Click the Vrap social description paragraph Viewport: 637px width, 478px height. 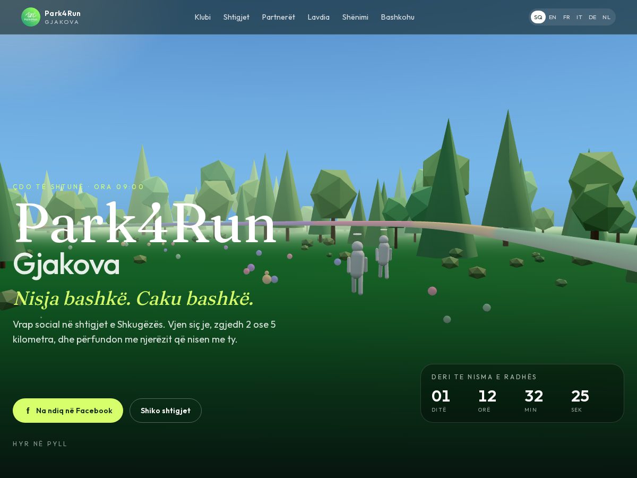pyautogui.click(x=144, y=332)
